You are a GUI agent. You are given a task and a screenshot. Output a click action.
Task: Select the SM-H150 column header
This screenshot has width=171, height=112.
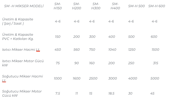[58, 6]
